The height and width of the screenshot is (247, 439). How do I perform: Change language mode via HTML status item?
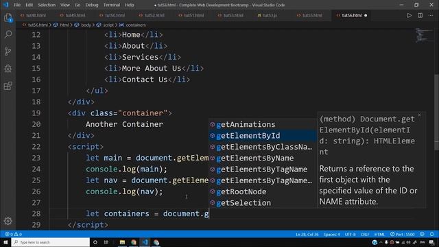pyautogui.click(x=379, y=234)
